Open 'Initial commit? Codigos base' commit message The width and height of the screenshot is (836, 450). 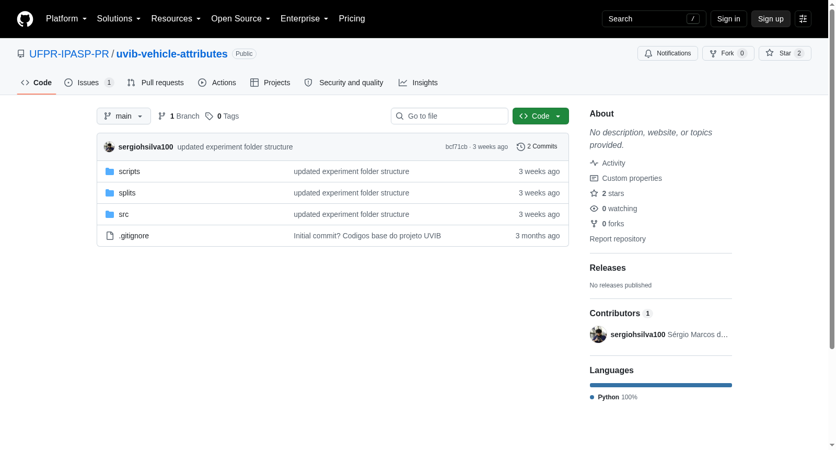pyautogui.click(x=367, y=236)
